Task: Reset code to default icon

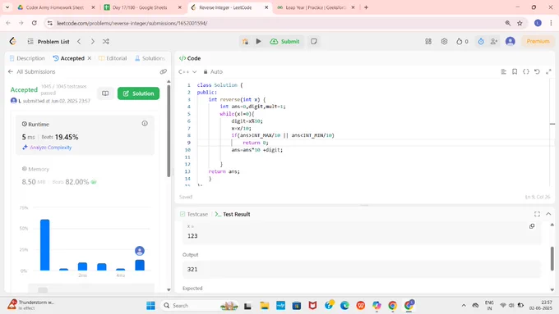Action: [537, 72]
